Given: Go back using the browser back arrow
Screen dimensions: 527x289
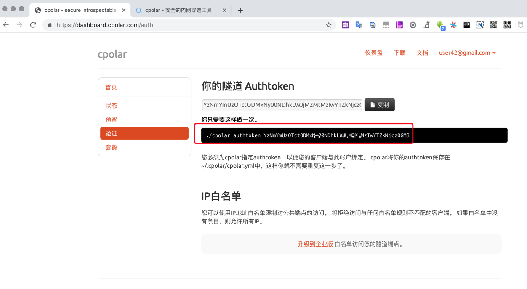Looking at the screenshot, I should [6, 25].
